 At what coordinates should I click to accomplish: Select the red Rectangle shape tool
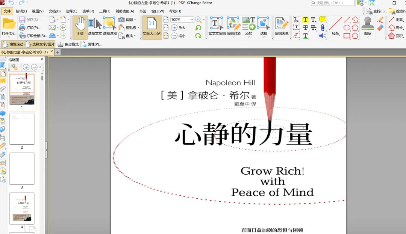(347, 35)
